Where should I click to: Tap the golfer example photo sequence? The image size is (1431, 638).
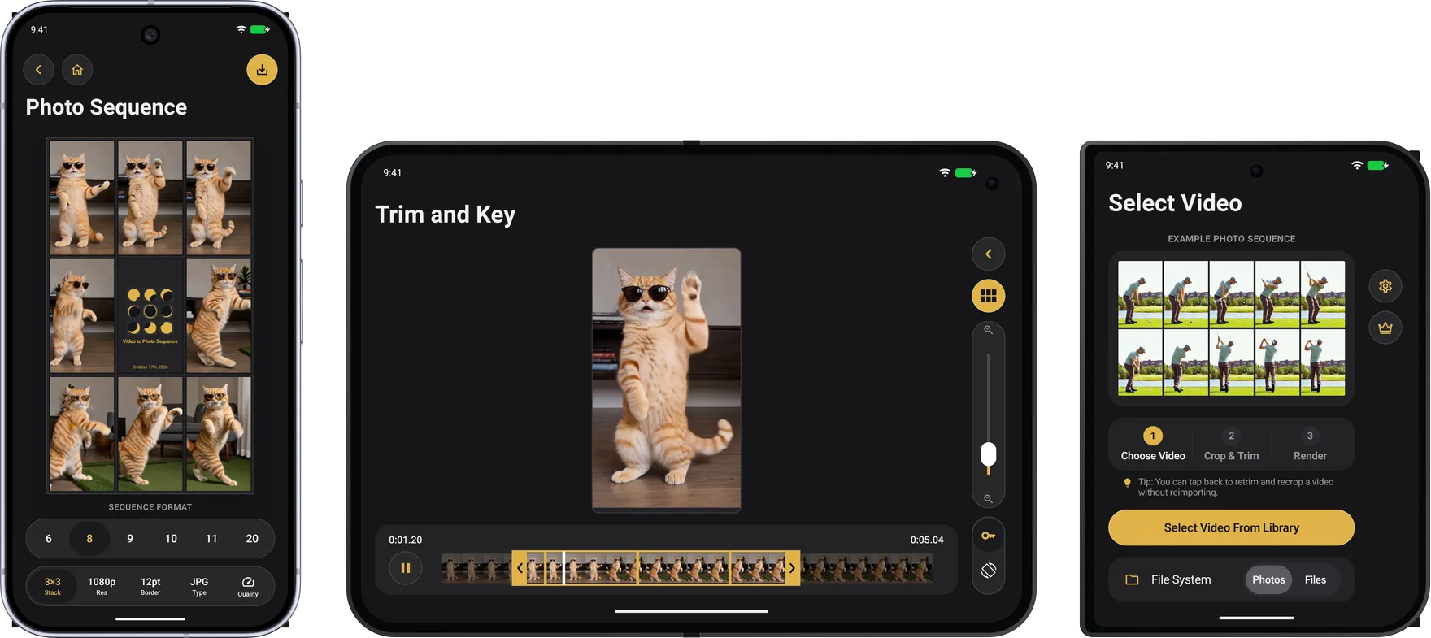coord(1231,328)
